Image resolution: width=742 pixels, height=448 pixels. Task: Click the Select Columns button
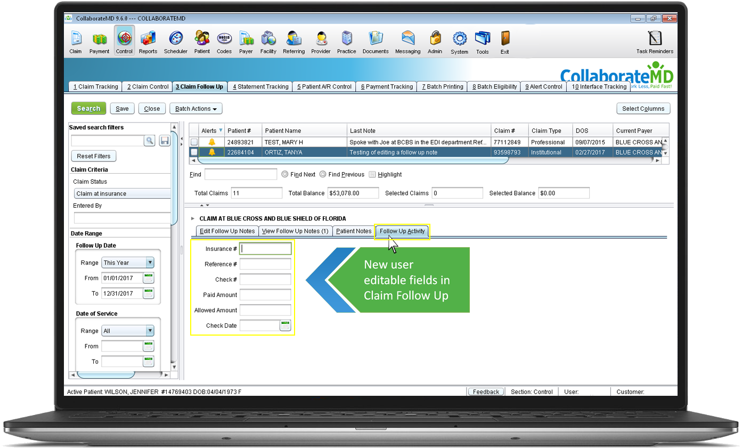pyautogui.click(x=643, y=109)
